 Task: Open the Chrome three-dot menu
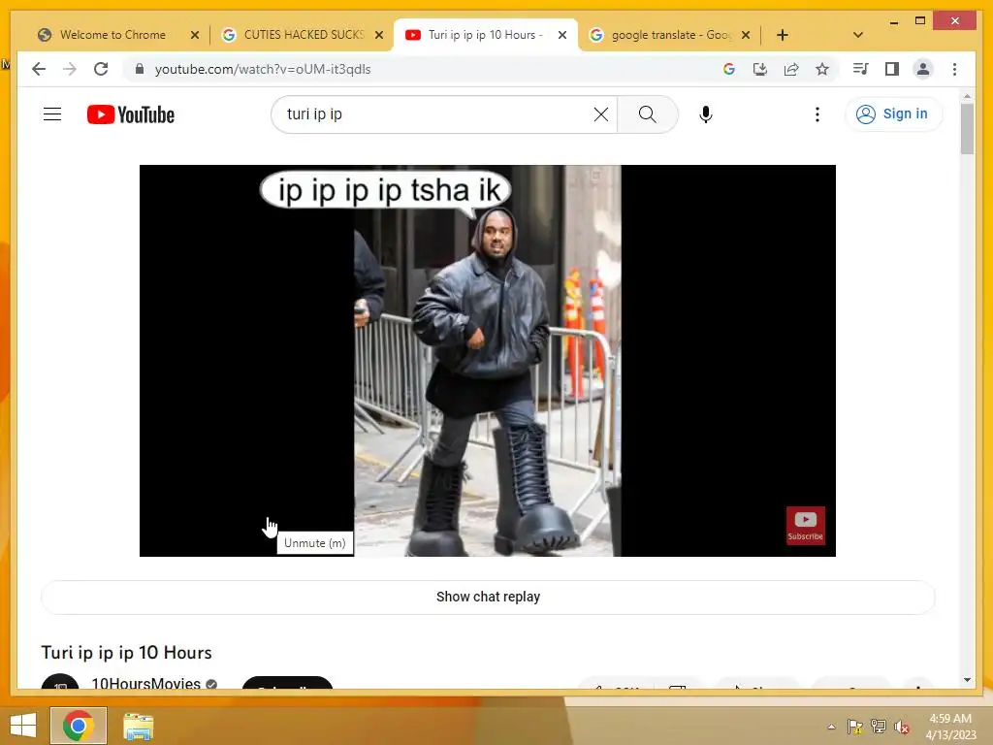pyautogui.click(x=954, y=69)
